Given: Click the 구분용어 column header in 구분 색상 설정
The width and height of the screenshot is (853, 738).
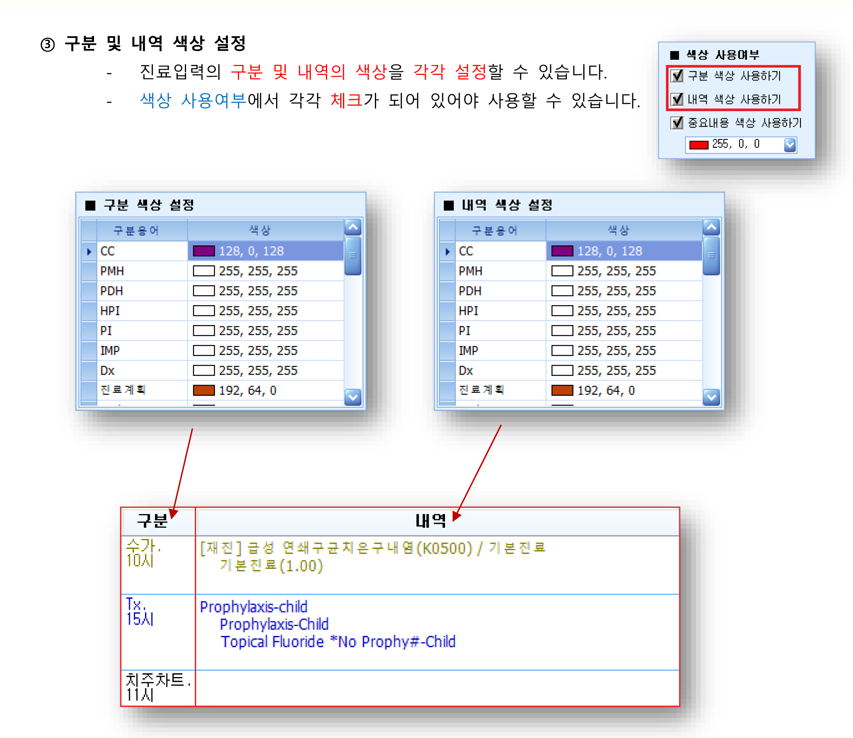Looking at the screenshot, I should [142, 231].
